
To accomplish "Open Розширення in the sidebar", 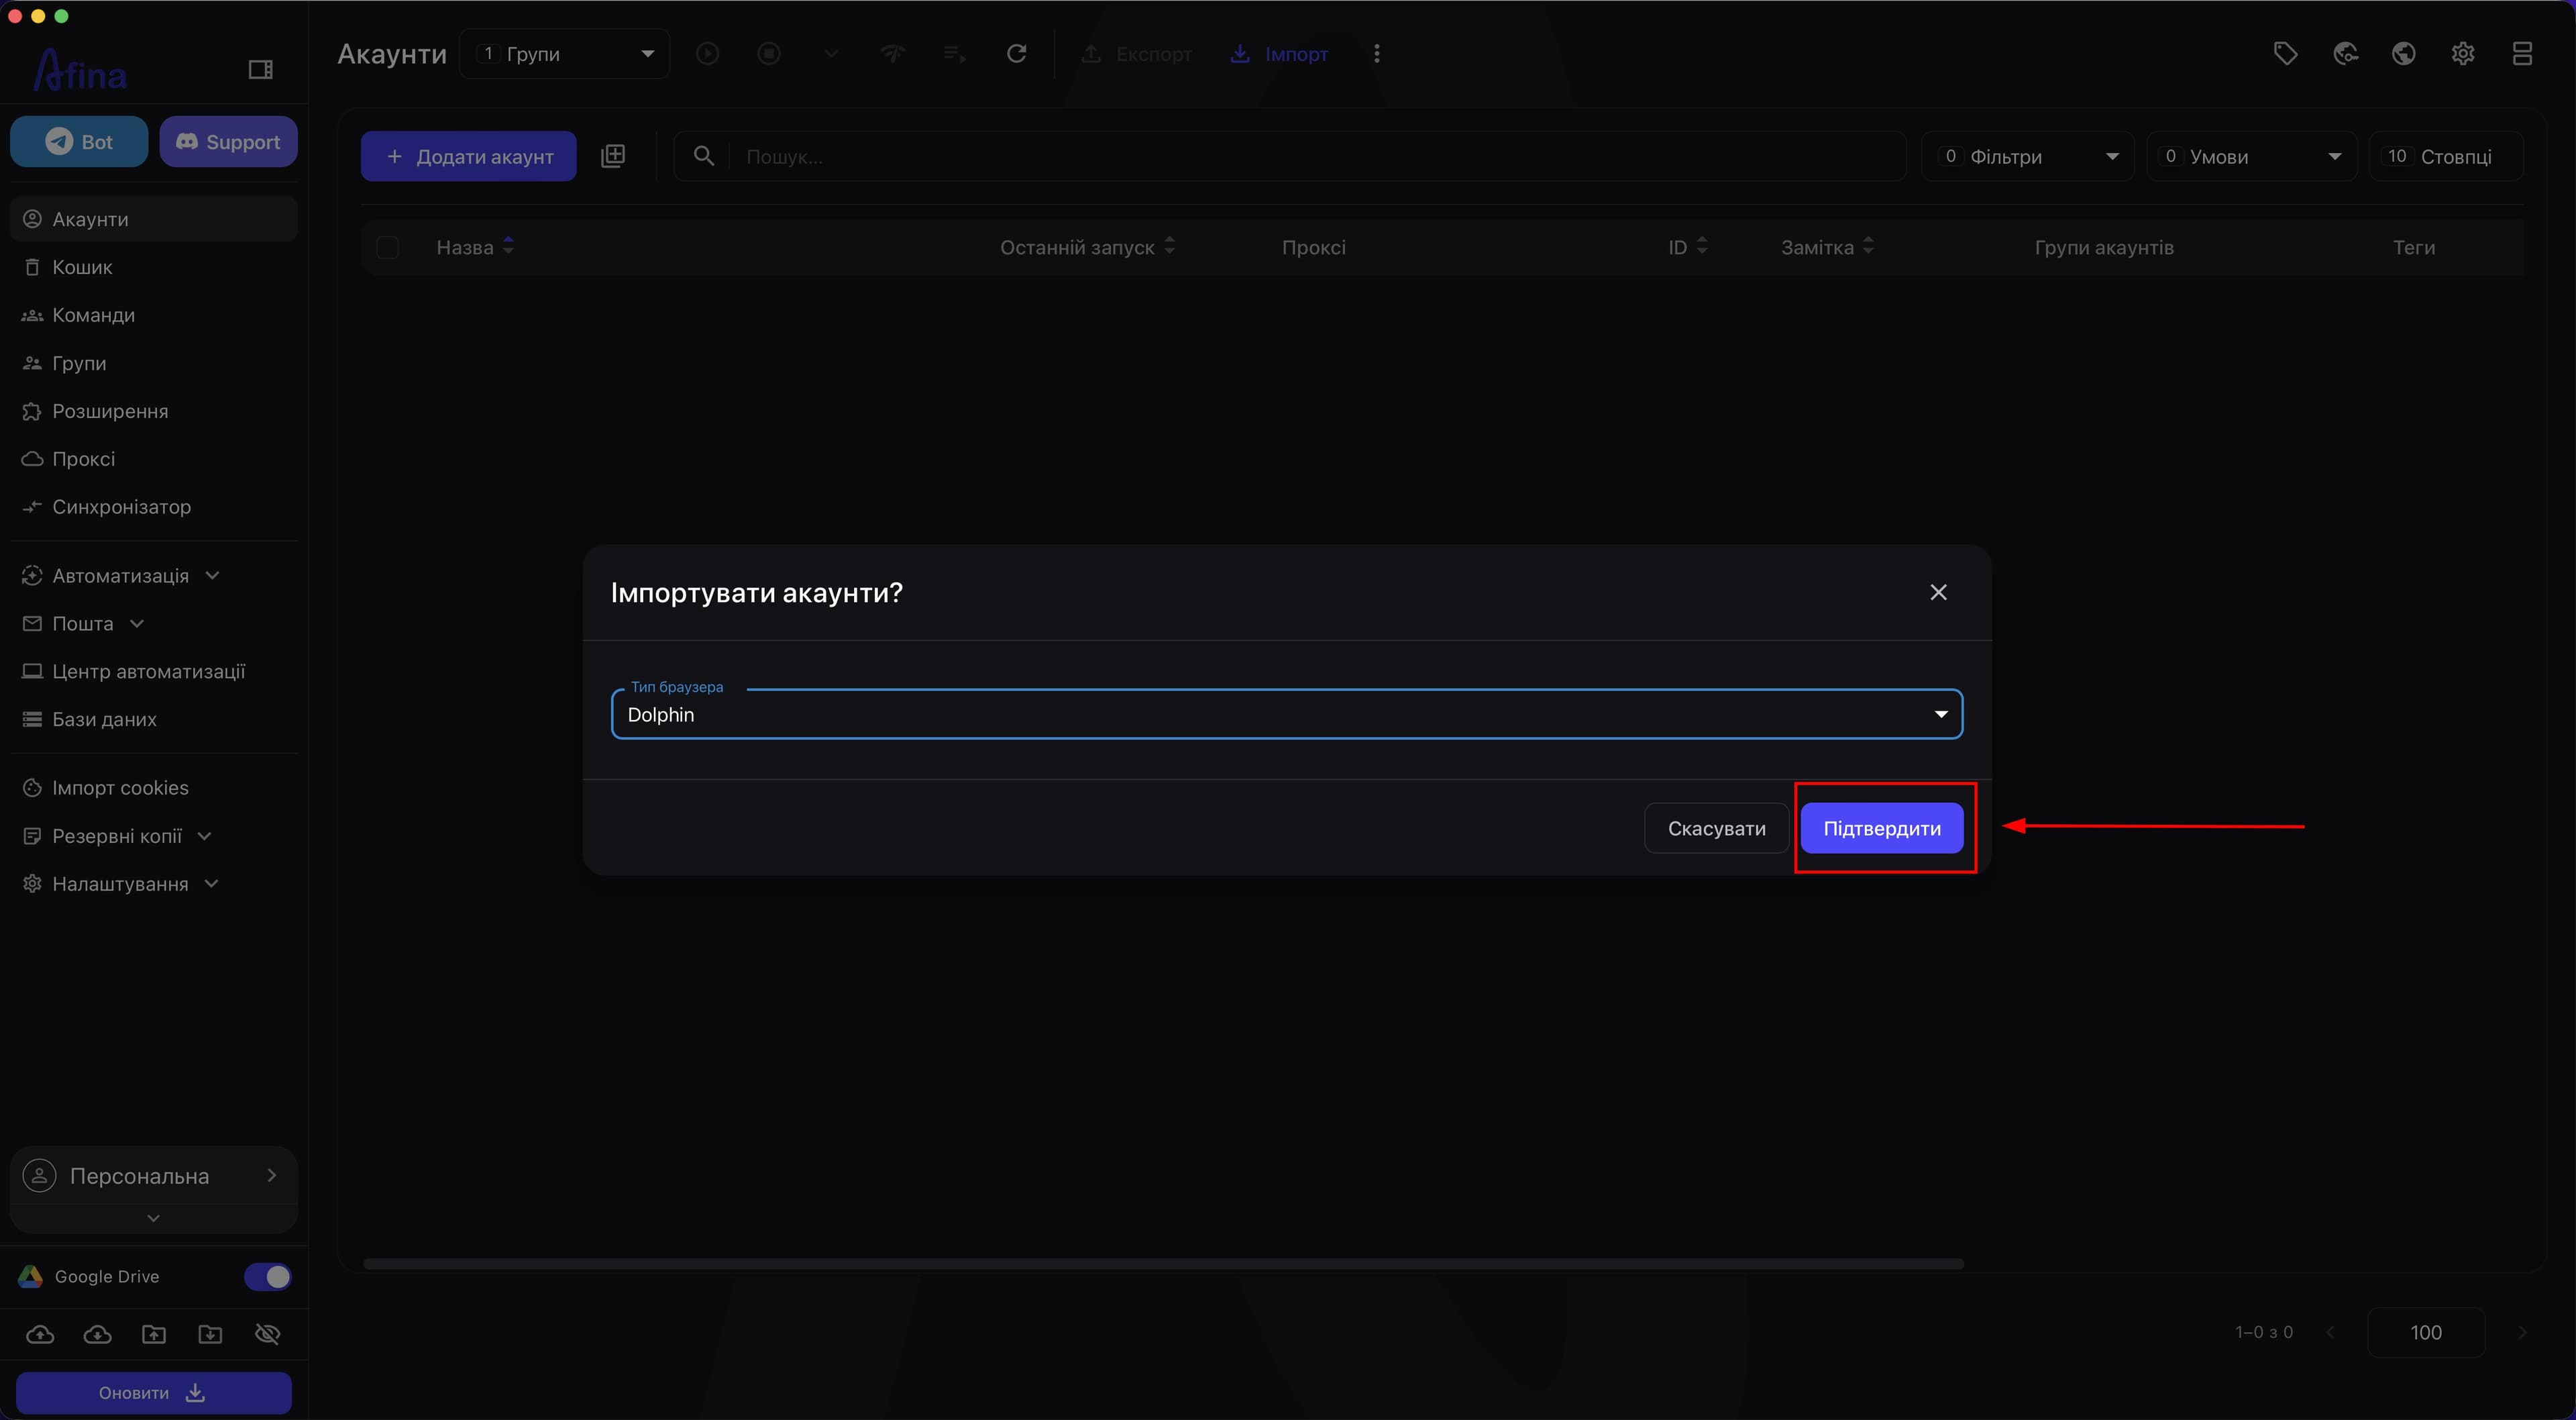I will [x=154, y=411].
